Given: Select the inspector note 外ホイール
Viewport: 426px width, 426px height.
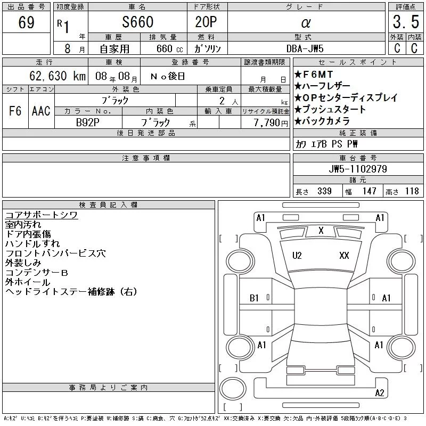Looking at the screenshot, I should point(28,282).
